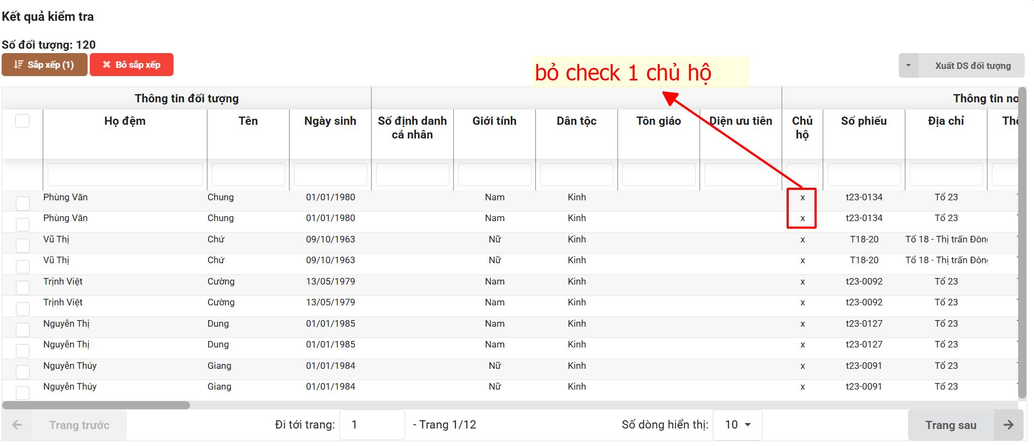
Task: Go to next page with right arrow icon
Action: pyautogui.click(x=1008, y=425)
